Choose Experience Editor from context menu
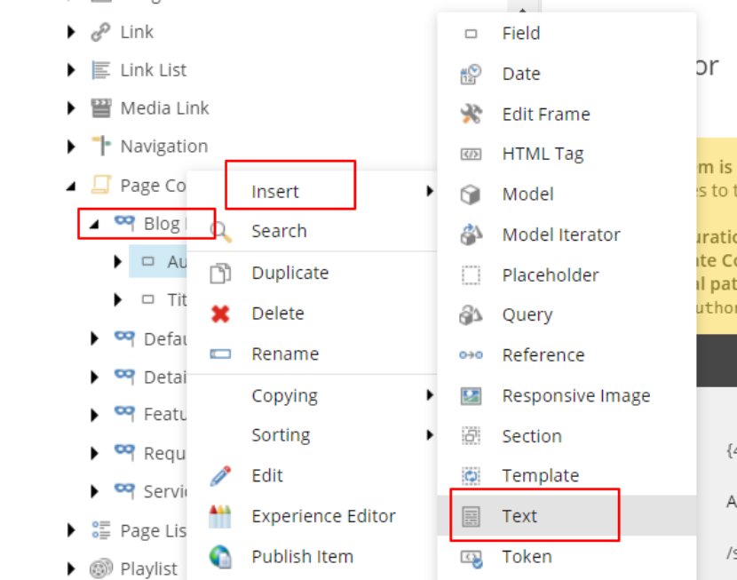Image resolution: width=737 pixels, height=580 pixels. tap(312, 516)
